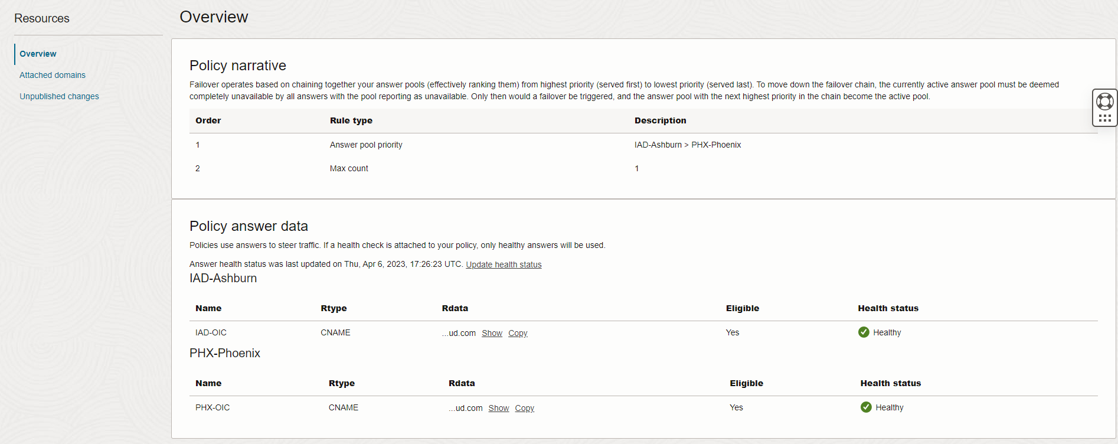The height and width of the screenshot is (444, 1118).
Task: Show the full Rdata for IAD-OIC
Action: [x=492, y=333]
